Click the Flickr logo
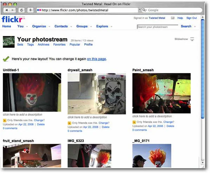 (x=13, y=19)
